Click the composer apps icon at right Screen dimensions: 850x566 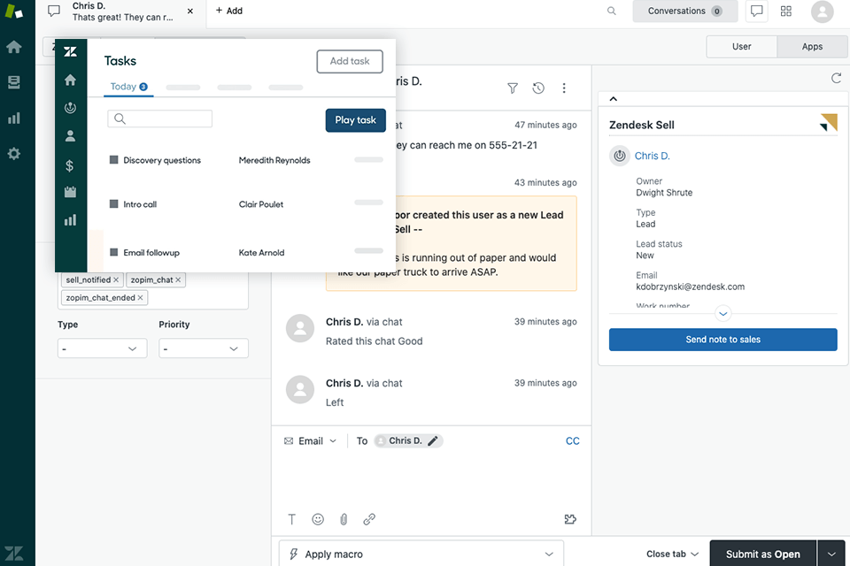(x=570, y=519)
